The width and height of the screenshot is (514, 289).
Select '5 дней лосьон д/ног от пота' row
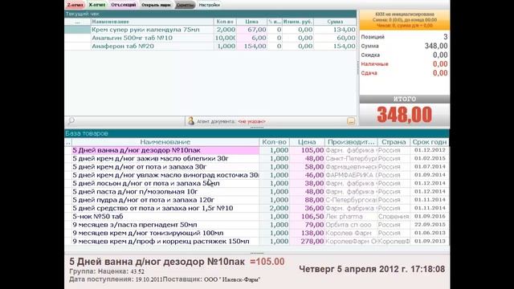point(257,183)
